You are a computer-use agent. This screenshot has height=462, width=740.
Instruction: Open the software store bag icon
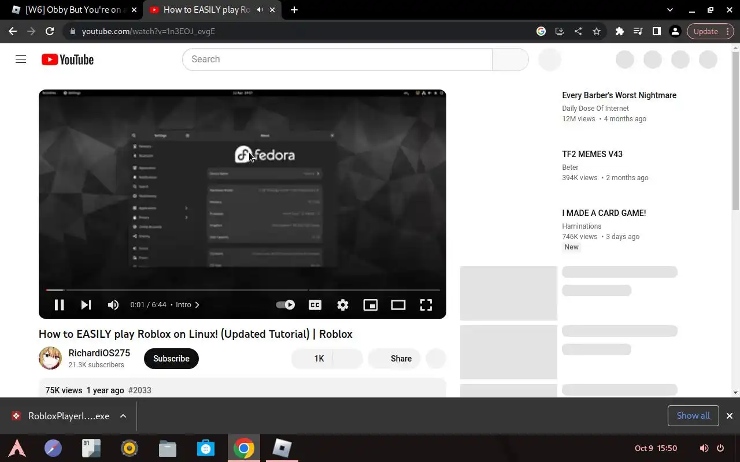click(x=206, y=448)
